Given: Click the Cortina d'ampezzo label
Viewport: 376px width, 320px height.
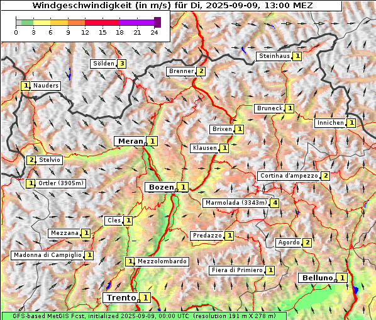Looking at the screenshot, I should 289,176.
